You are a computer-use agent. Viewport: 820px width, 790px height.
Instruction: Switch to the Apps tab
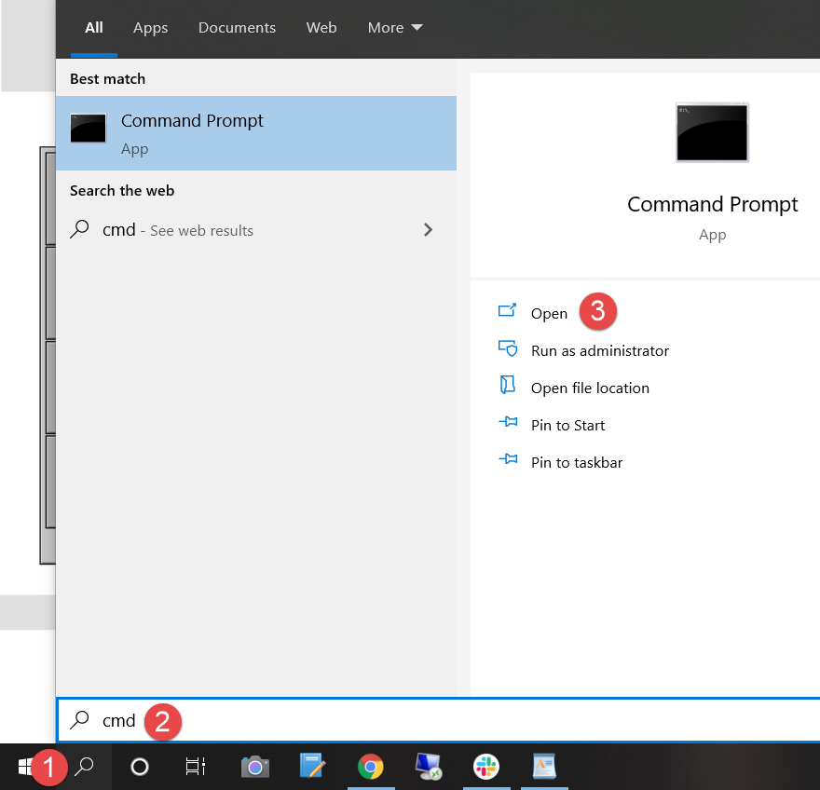pos(150,28)
